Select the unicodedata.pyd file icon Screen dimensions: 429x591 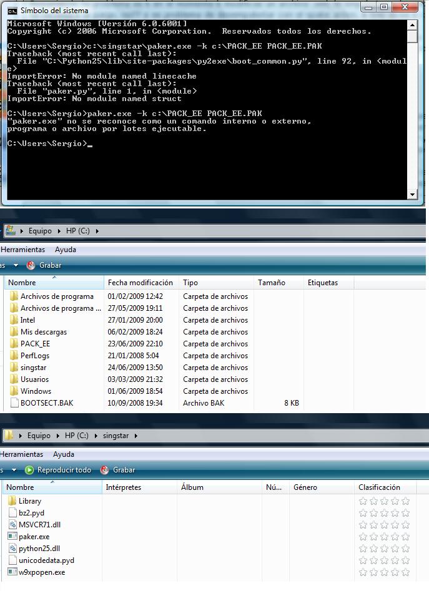12,560
